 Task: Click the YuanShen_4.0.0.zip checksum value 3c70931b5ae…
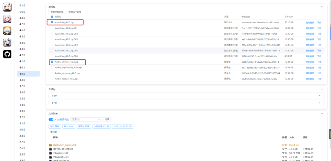[260, 22]
